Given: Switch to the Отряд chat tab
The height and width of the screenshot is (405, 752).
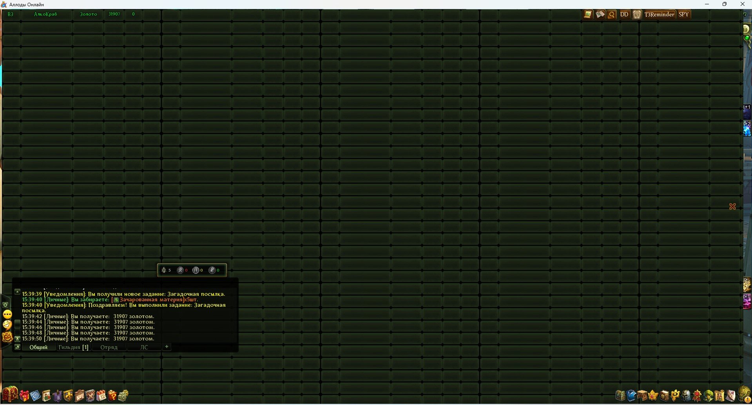Looking at the screenshot, I should (x=109, y=347).
